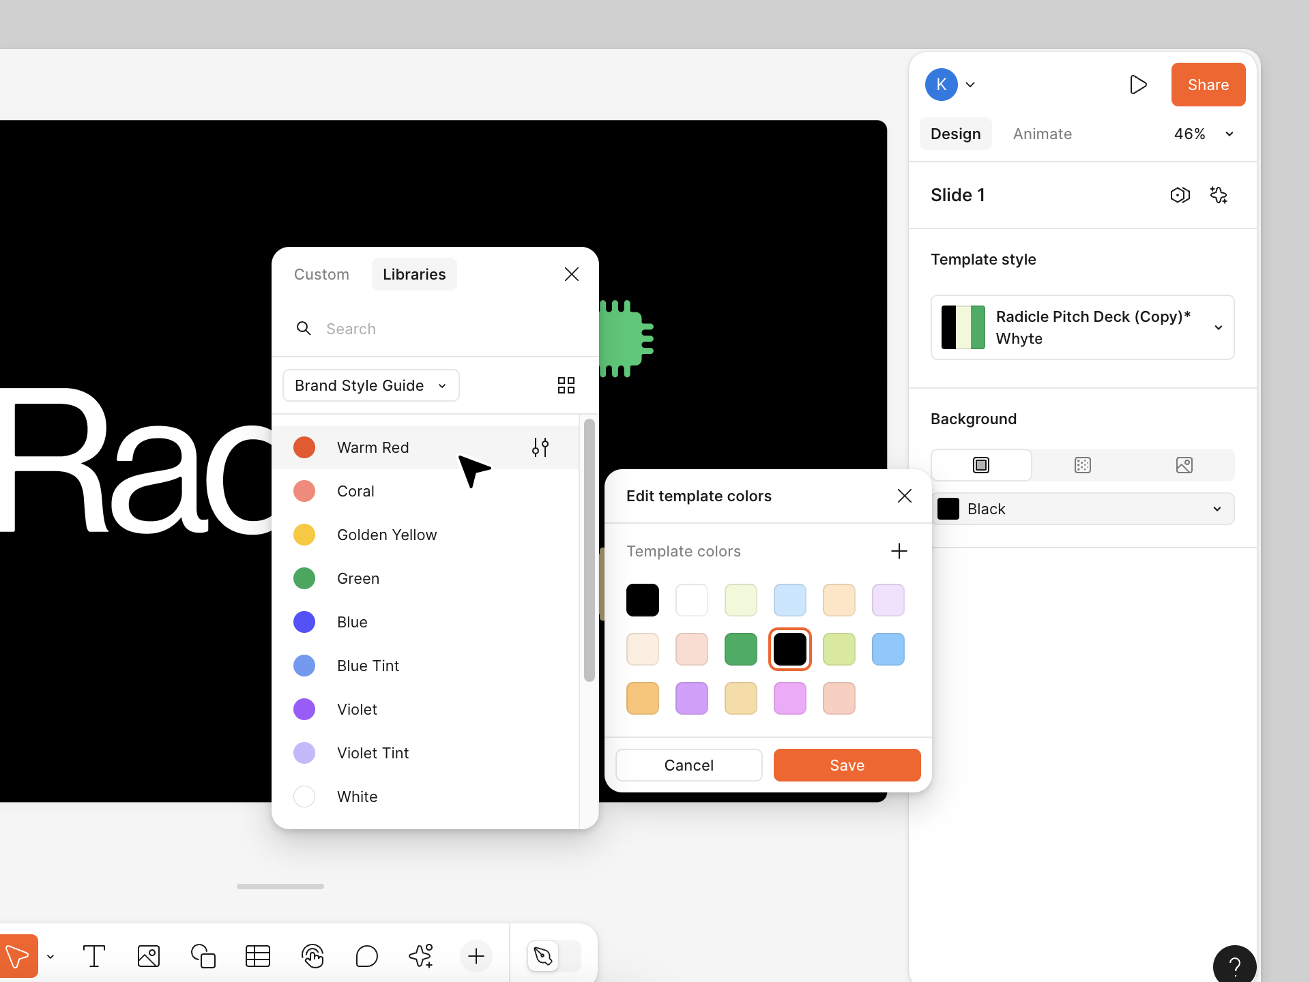Select the highlighted black template swatch

(x=790, y=649)
